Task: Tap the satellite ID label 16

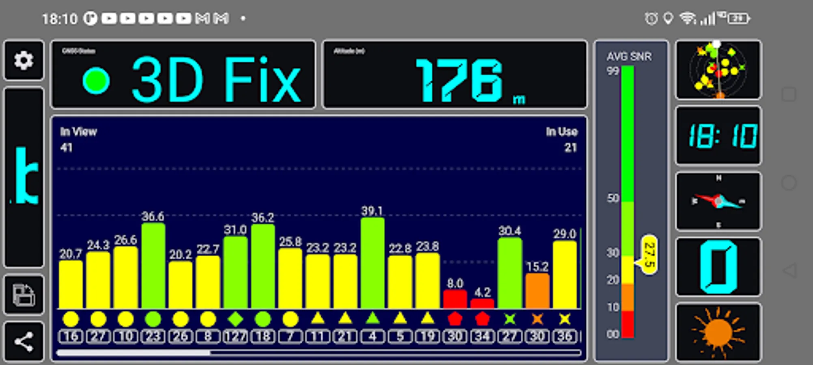Action: pyautogui.click(x=71, y=337)
